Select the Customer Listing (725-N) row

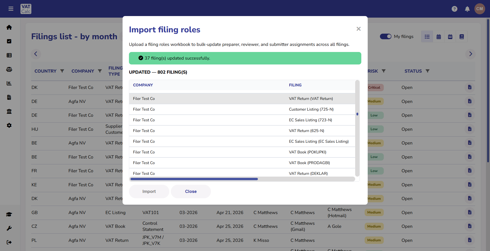242,109
